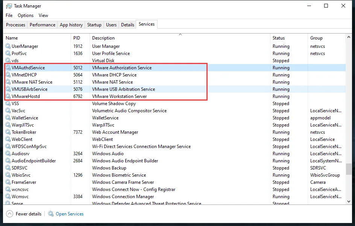The height and width of the screenshot is (226, 355).
Task: Click the gear icon beside SDRSVC
Action: [8, 168]
